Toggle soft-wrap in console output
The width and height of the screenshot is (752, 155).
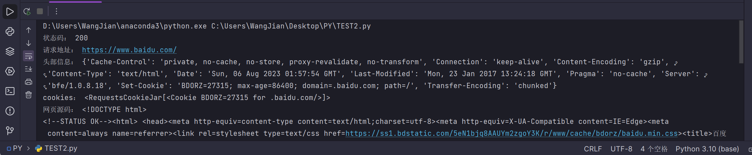(x=29, y=56)
